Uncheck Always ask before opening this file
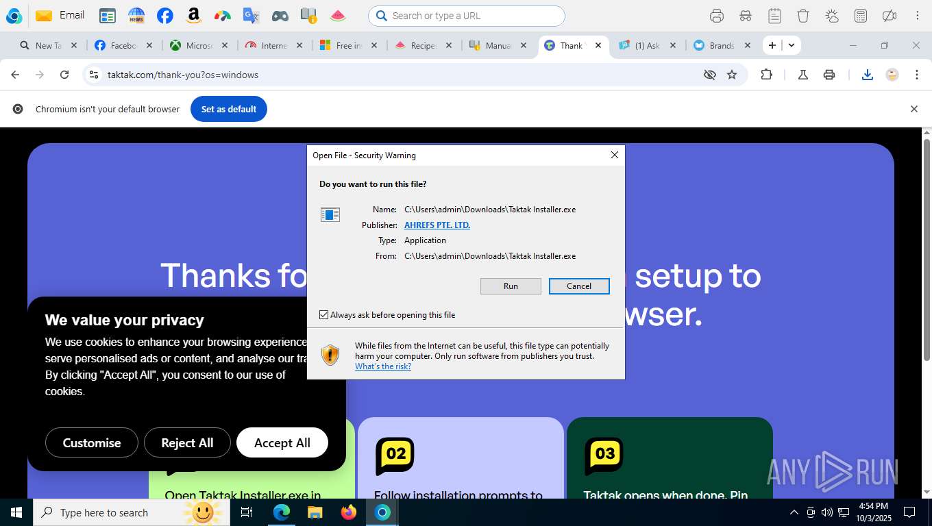 pyautogui.click(x=324, y=315)
